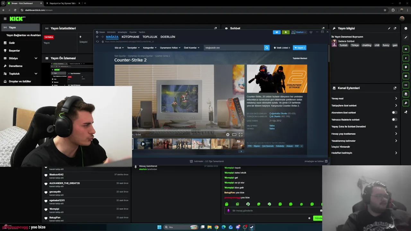Screen dimensions: 411x231
Task: Open the Özel Kısımlar dropdown
Action: [x=191, y=48]
